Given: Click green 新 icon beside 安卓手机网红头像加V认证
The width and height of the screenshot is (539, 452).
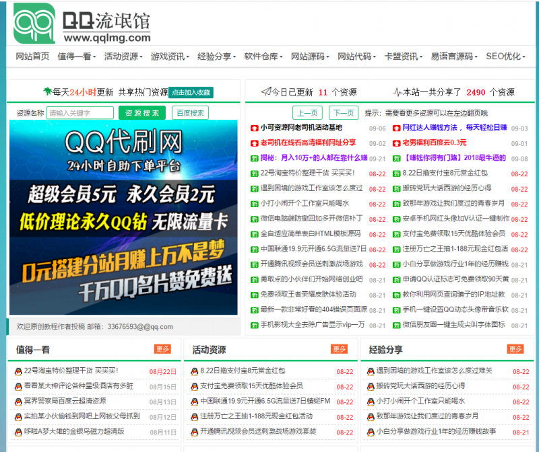Looking at the screenshot, I should (x=397, y=219).
